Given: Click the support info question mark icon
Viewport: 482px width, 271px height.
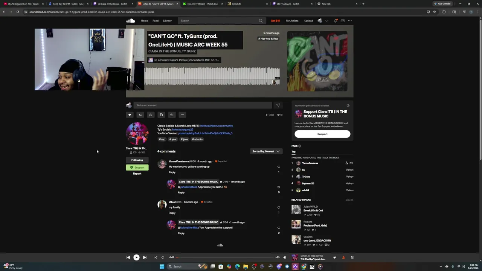Looking at the screenshot, I should [x=348, y=106].
